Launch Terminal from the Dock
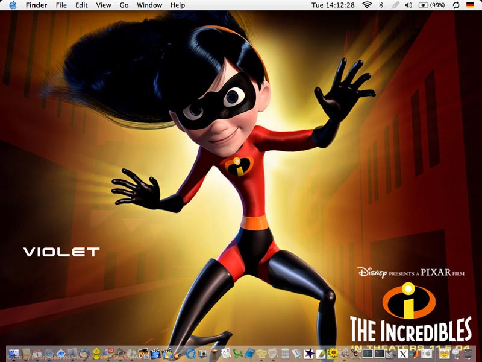The height and width of the screenshot is (362, 482). 380,354
